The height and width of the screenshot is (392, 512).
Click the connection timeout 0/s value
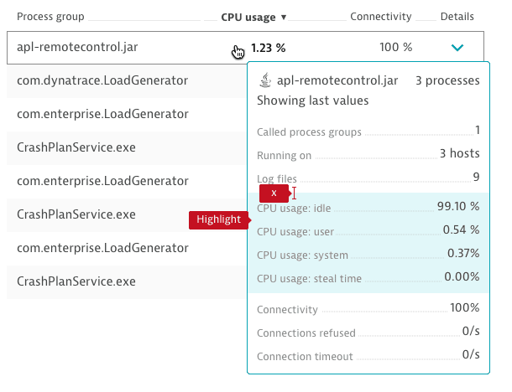(471, 354)
